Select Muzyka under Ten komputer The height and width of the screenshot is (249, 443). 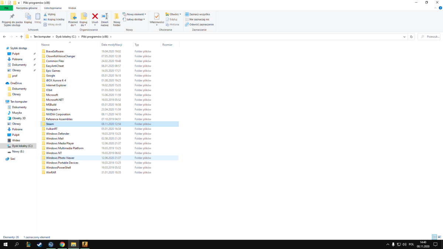[17, 113]
